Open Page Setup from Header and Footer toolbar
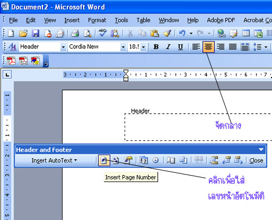Image resolution: width=272 pixels, height=220 pixels. point(171,160)
